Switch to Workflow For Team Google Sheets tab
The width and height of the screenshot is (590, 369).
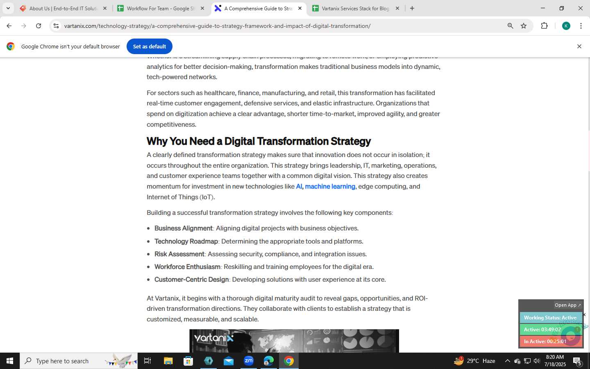160,8
